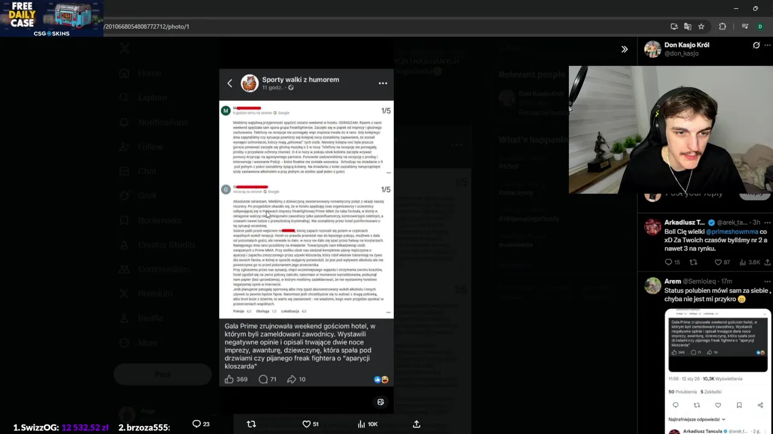Repost Arkadiusz's reply
773x434 pixels.
[693, 262]
